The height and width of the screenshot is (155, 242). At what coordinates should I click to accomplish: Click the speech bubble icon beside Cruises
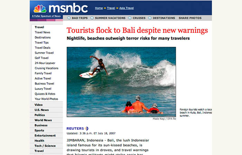click(x=130, y=18)
